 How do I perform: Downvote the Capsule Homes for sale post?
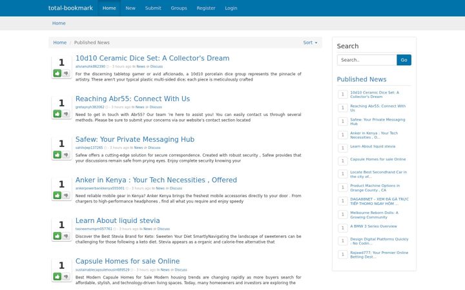66,276
